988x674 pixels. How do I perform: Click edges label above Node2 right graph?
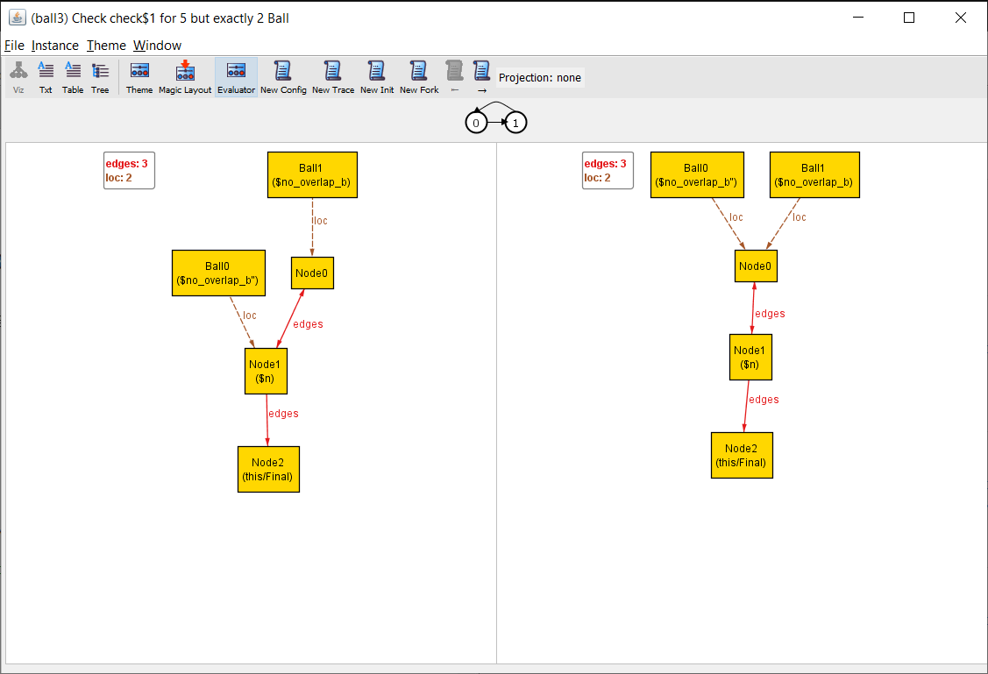tap(763, 400)
